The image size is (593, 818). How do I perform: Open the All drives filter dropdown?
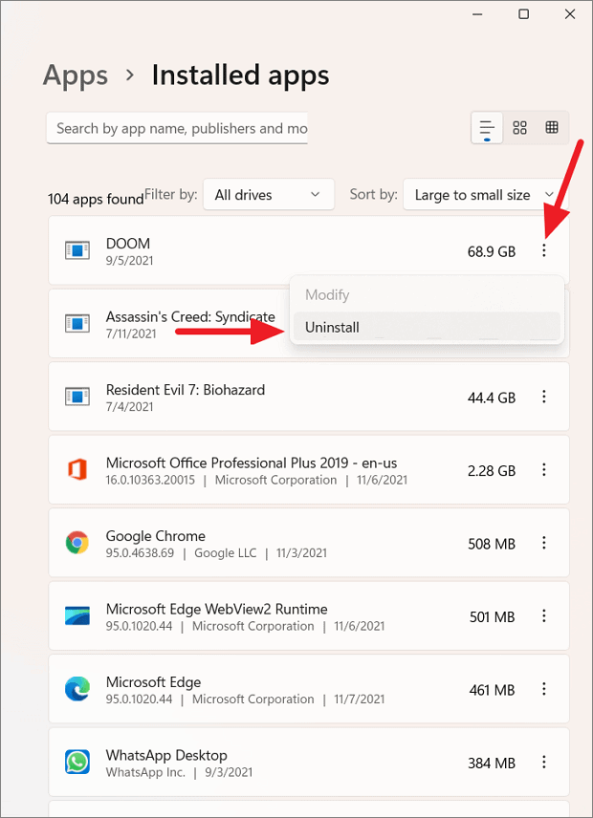(269, 195)
